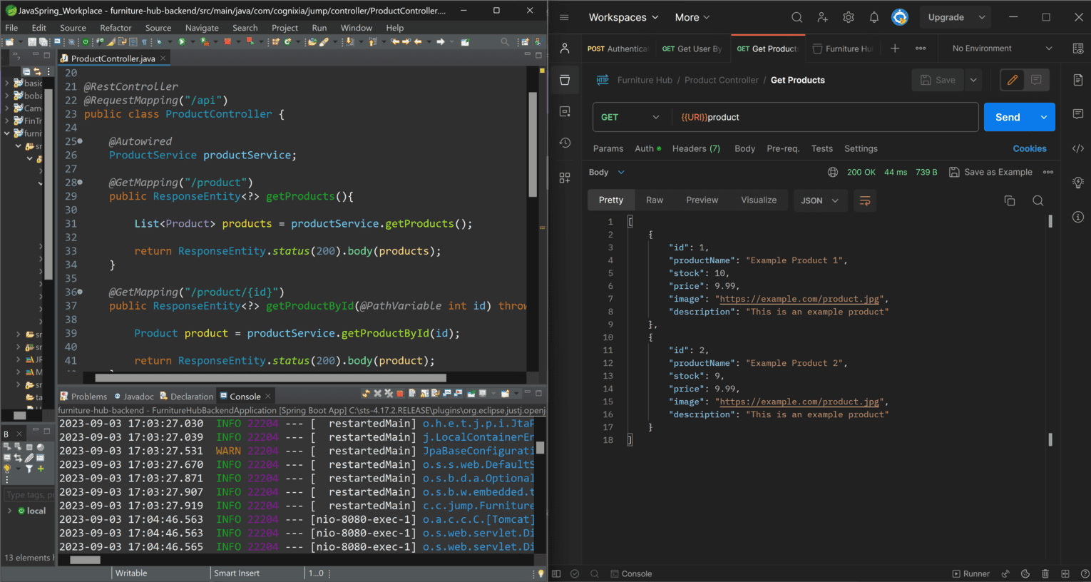Viewport: 1091px width, 582px height.
Task: Click configure workspace sidebar grid-plus icon
Action: click(565, 178)
